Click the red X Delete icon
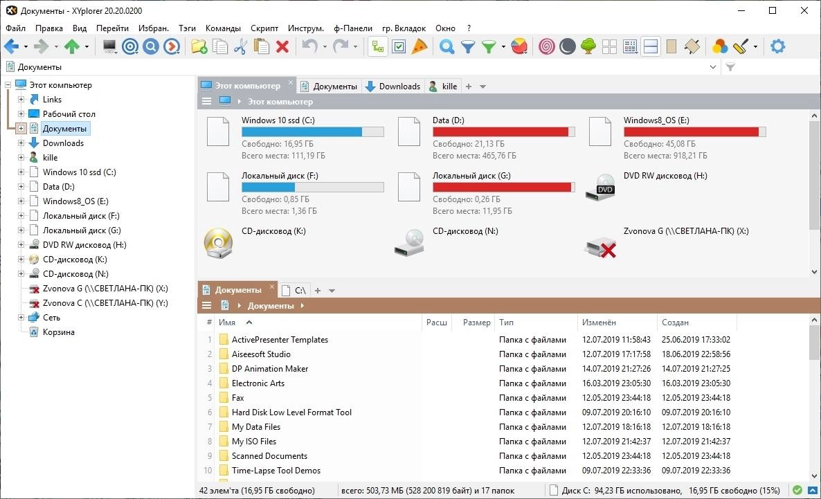Image resolution: width=821 pixels, height=499 pixels. (282, 46)
